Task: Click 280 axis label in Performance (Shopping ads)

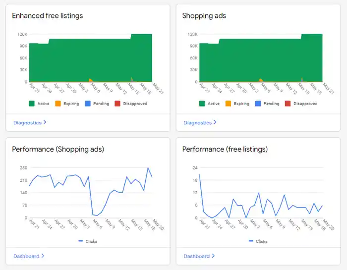Action: (23, 168)
